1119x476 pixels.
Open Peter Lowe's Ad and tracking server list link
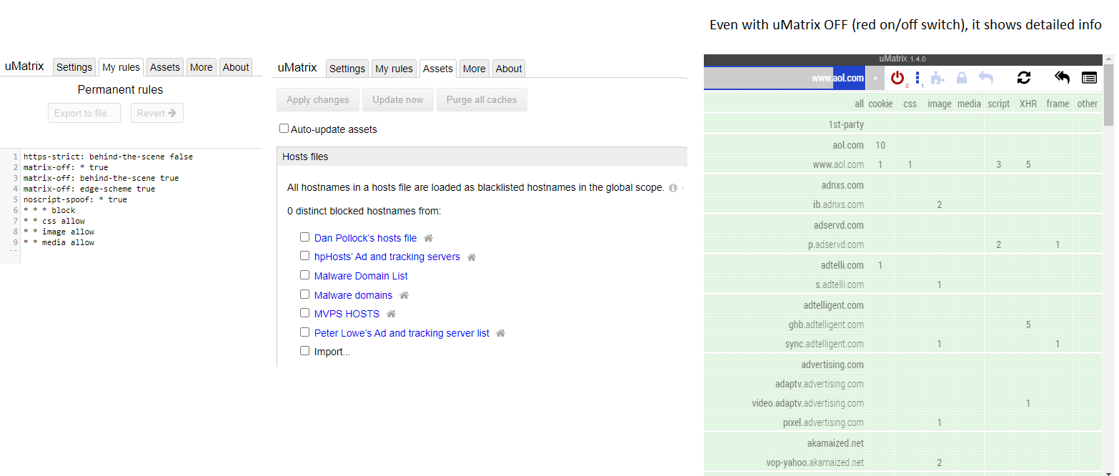(402, 333)
